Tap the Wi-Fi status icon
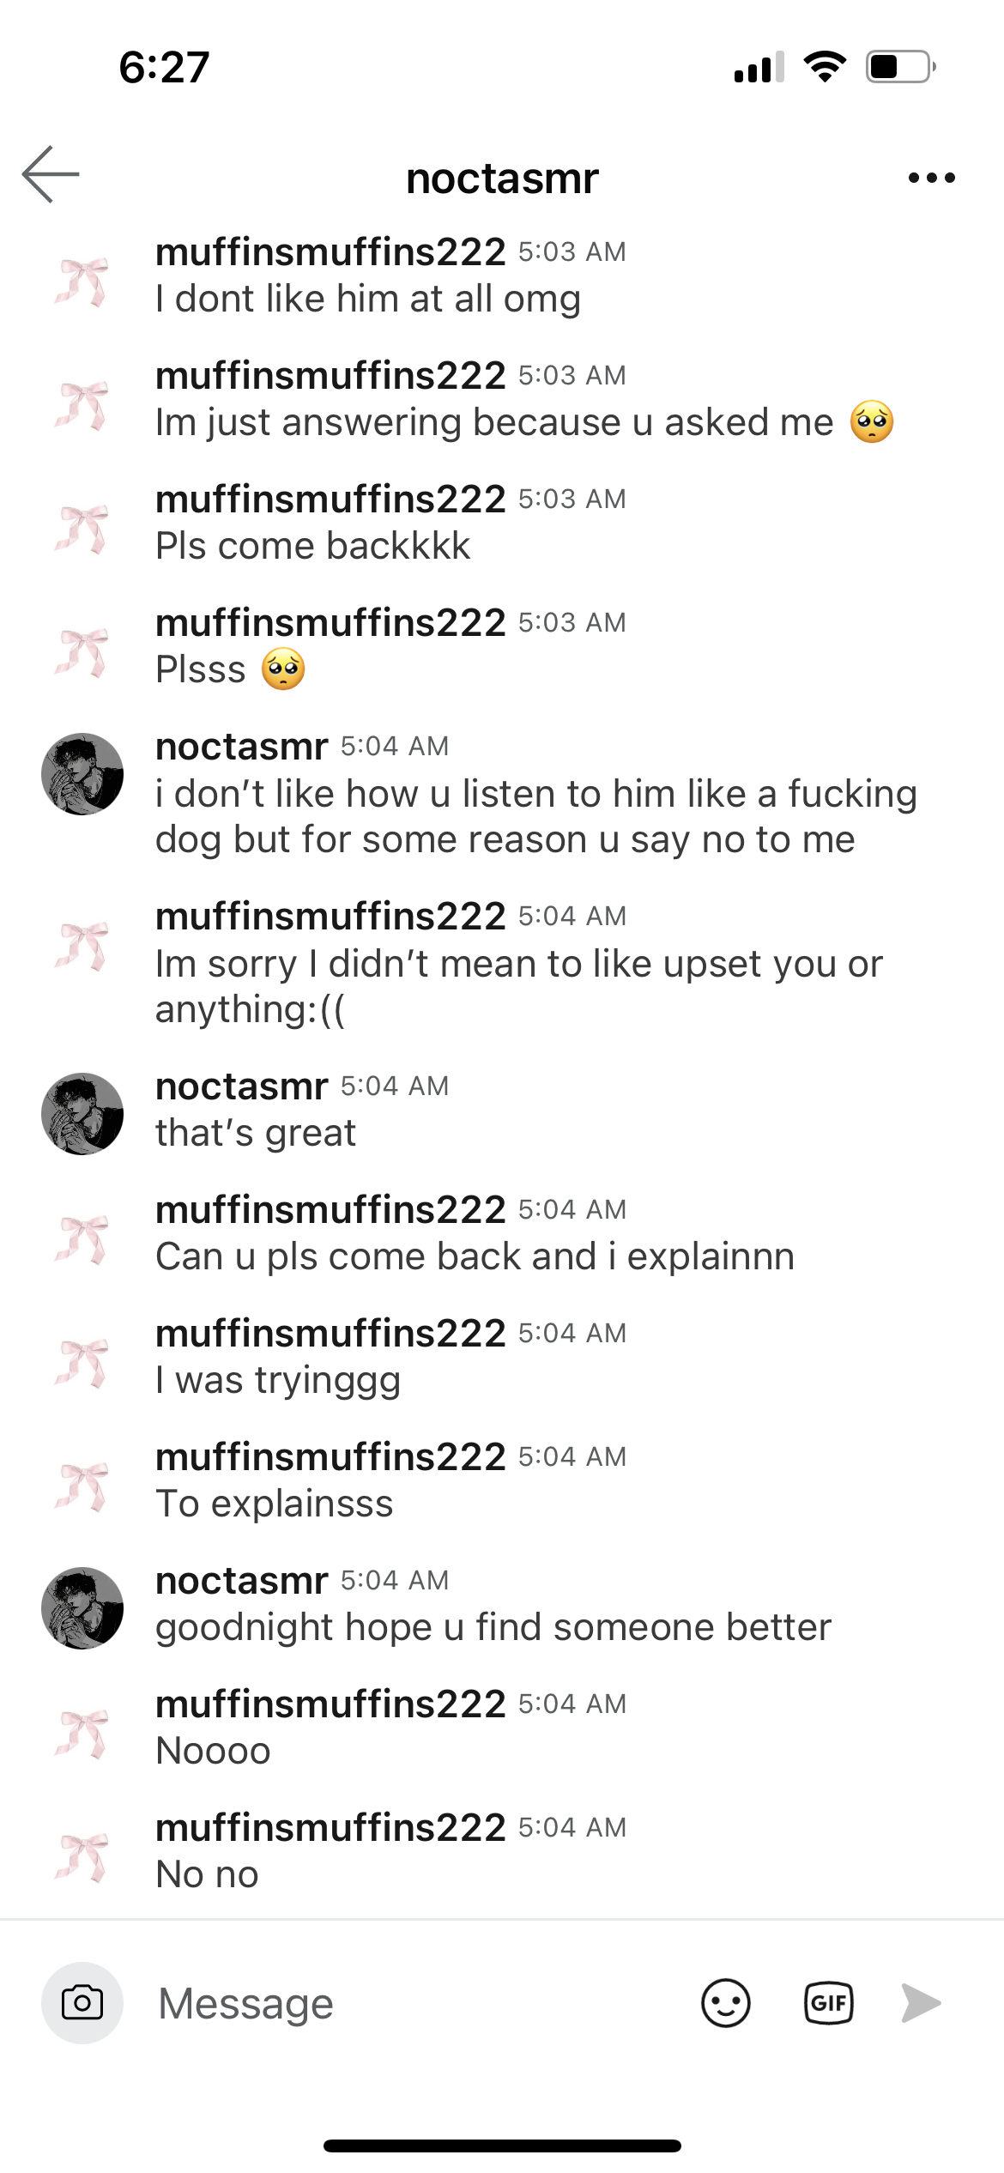 pos(825,66)
